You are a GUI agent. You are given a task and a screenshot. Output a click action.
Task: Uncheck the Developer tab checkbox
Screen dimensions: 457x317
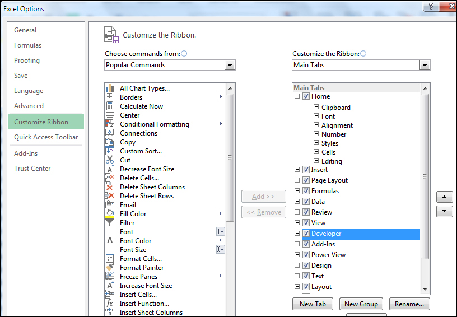[306, 234]
